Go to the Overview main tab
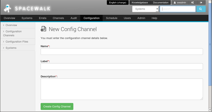 coord(9,18)
